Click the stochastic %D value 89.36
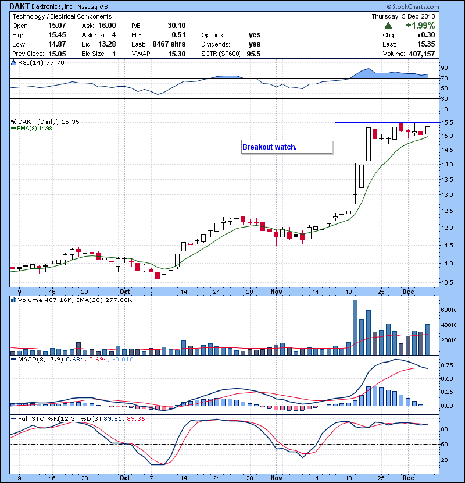This screenshot has width=465, height=483. click(x=135, y=418)
